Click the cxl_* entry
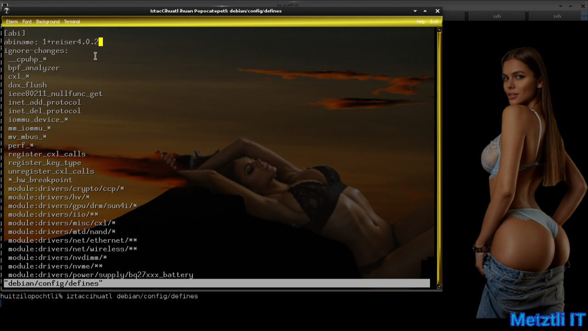588x331 pixels. [19, 76]
